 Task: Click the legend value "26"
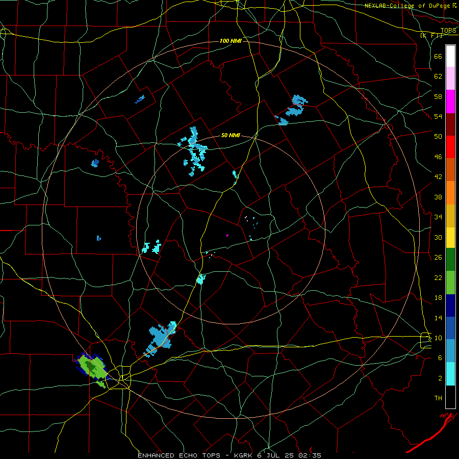pyautogui.click(x=438, y=258)
